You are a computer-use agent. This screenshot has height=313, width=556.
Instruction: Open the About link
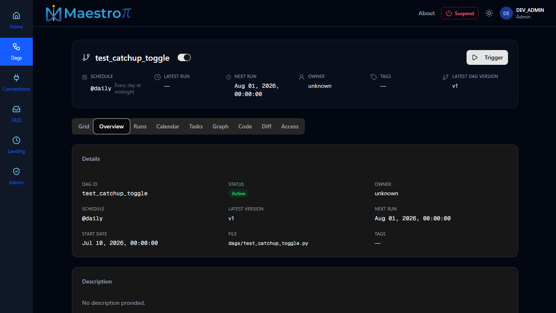(426, 13)
